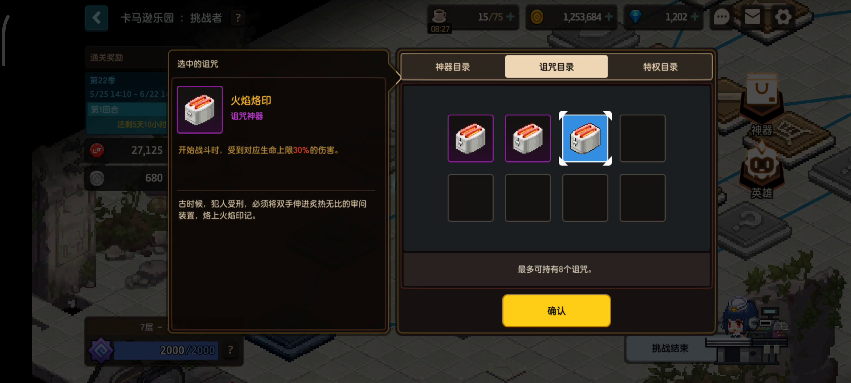Select the second toaster curse slot
Viewport: 851px width, 383px height.
(x=528, y=138)
